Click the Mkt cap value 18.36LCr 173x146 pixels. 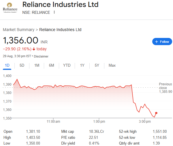click(x=97, y=131)
